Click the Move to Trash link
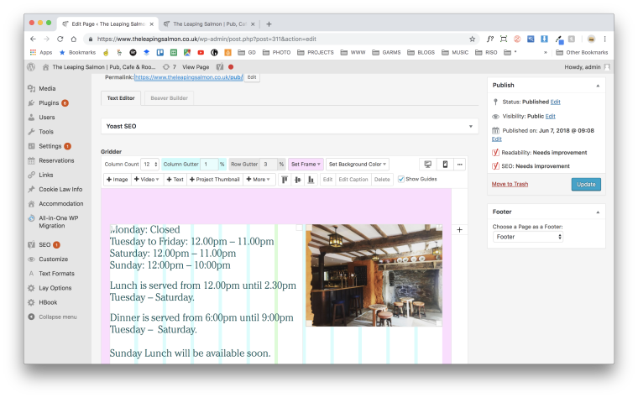638x398 pixels. click(510, 184)
